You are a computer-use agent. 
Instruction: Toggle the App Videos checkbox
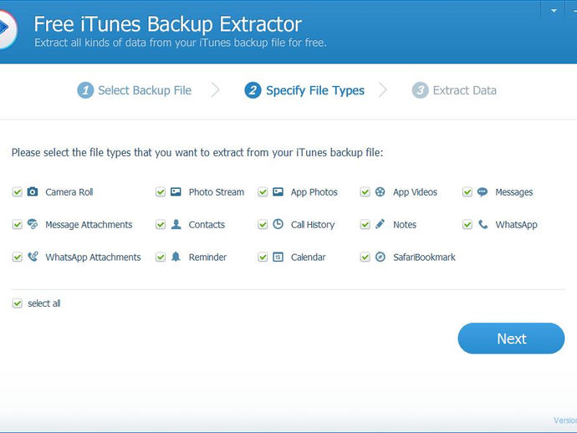365,192
